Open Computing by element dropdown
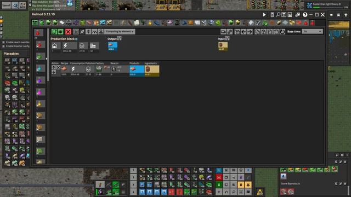The height and width of the screenshot is (197, 351). point(120,32)
